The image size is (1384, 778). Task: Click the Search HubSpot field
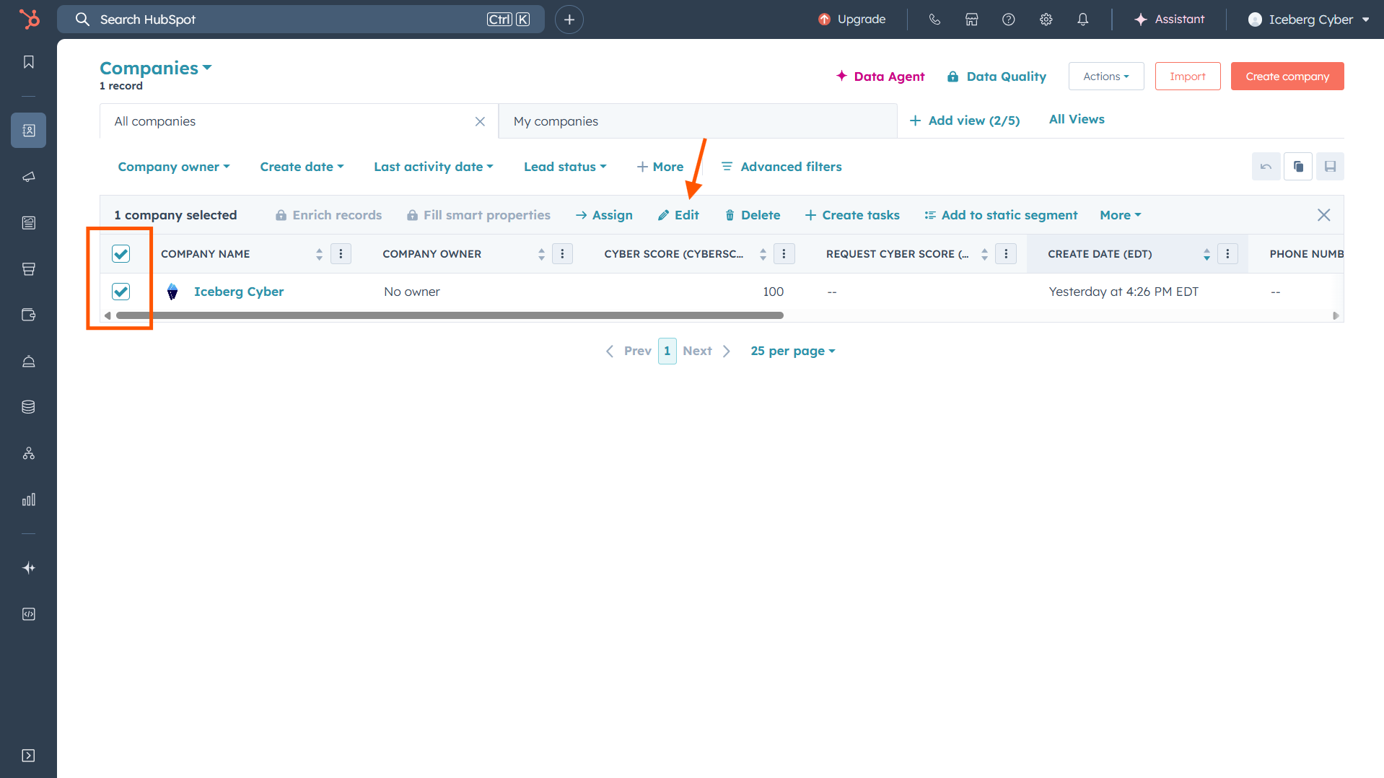click(301, 19)
